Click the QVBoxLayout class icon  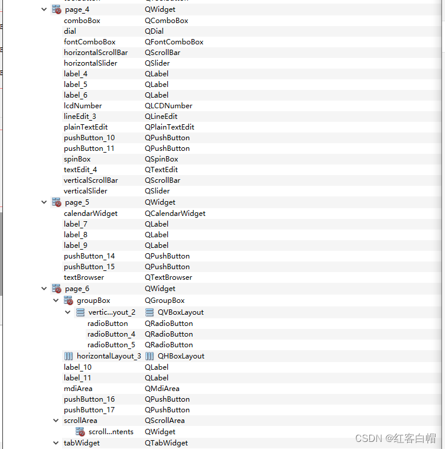[x=150, y=312]
